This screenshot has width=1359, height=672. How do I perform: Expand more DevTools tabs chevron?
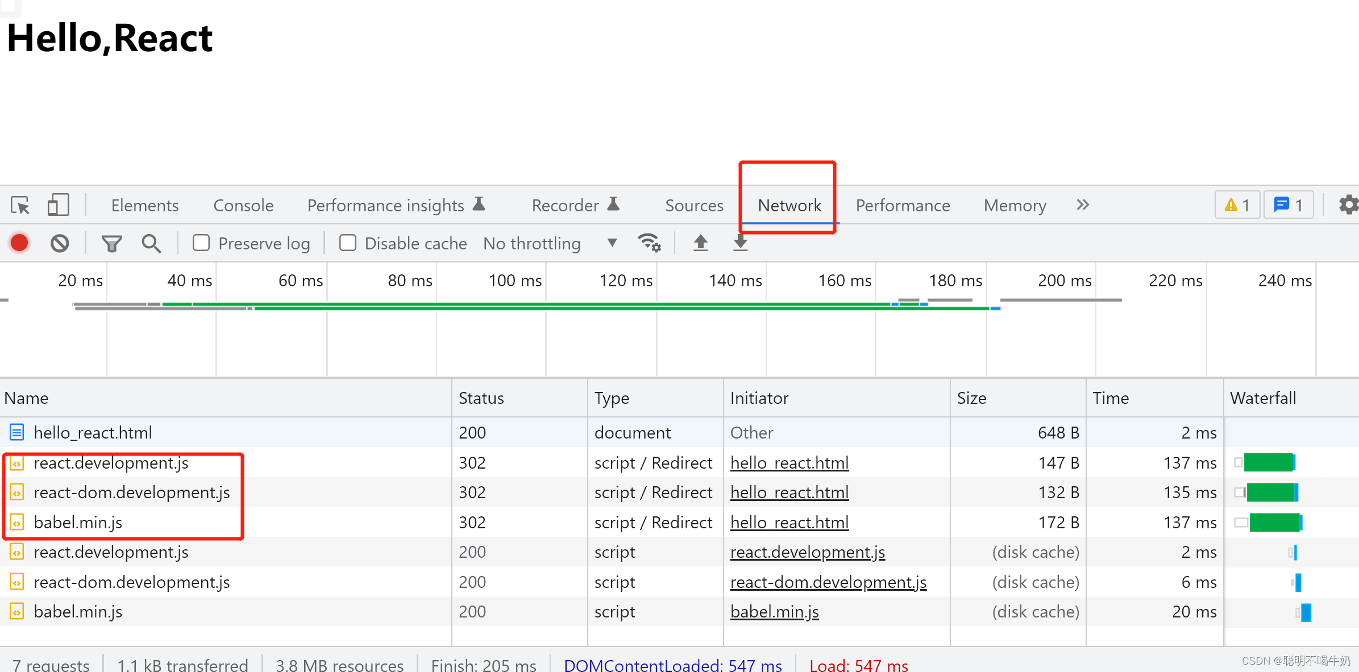(x=1082, y=204)
